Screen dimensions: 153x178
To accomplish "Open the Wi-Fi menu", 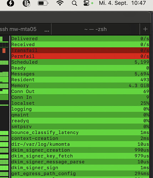I will pos(60,3).
